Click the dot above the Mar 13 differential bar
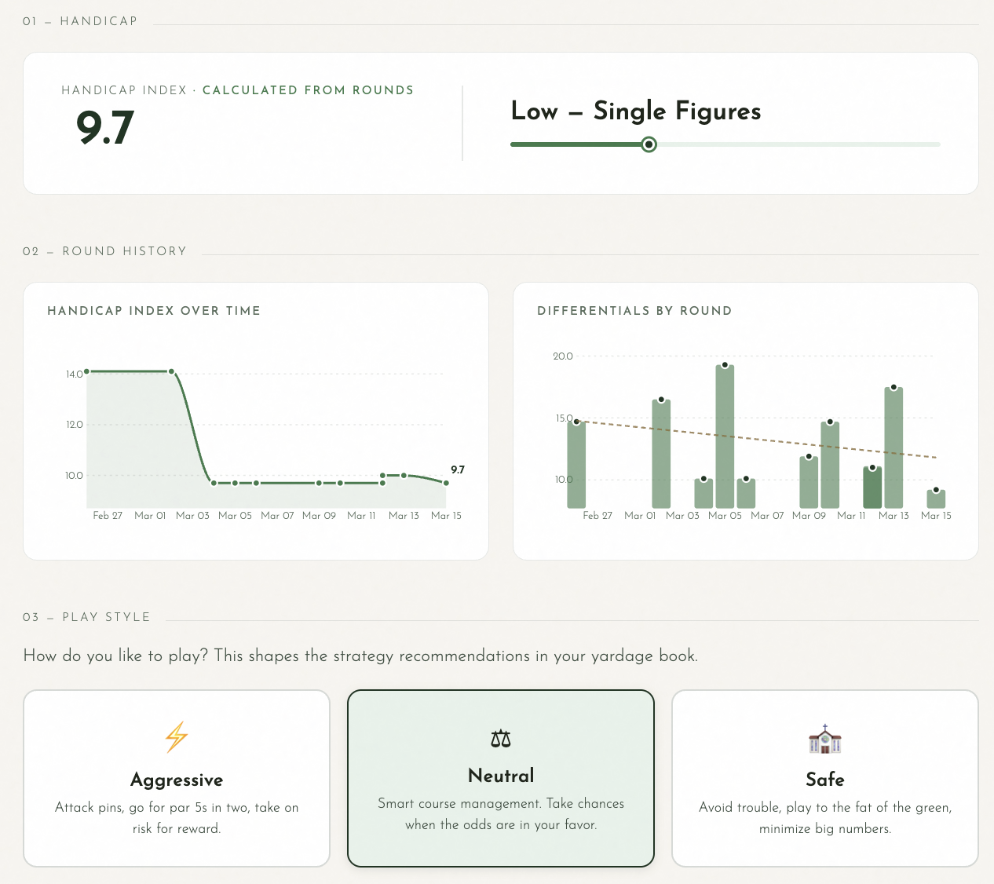The width and height of the screenshot is (994, 884). (894, 386)
